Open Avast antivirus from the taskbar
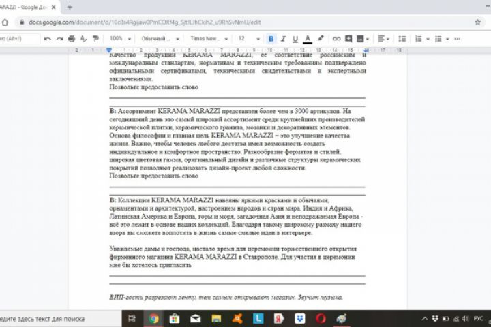 (237, 319)
